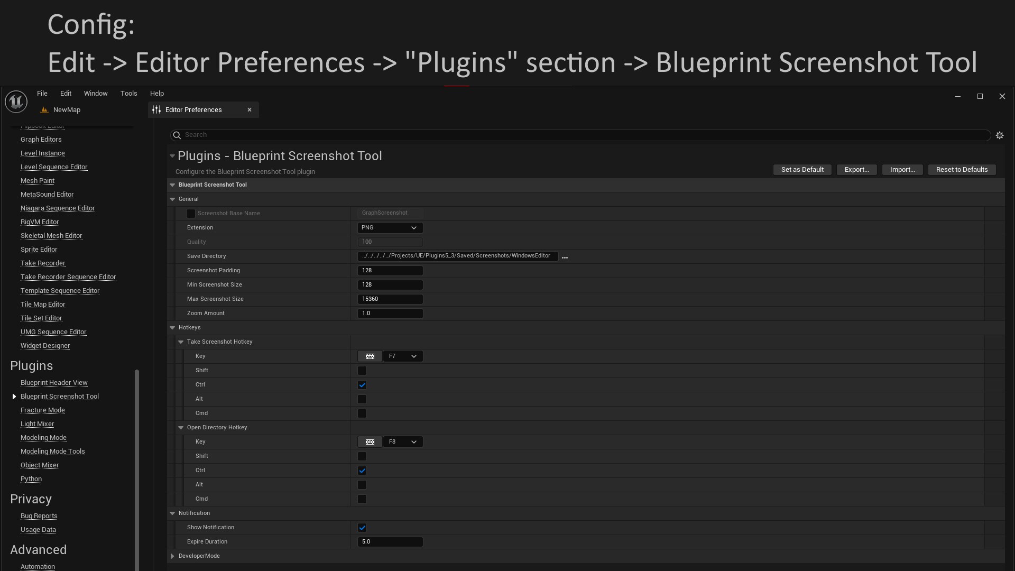Screen dimensions: 1015x571
Task: Click the sliders icon on the Editor Preferences tab
Action: [156, 109]
